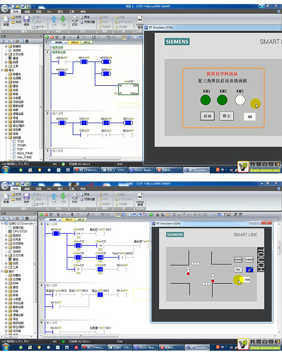
Task: Click 新建 icon in 项目 1 window ribbon
Action: point(6,20)
